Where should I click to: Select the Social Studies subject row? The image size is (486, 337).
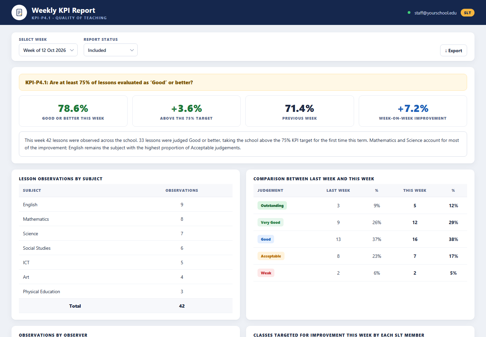(x=126, y=248)
